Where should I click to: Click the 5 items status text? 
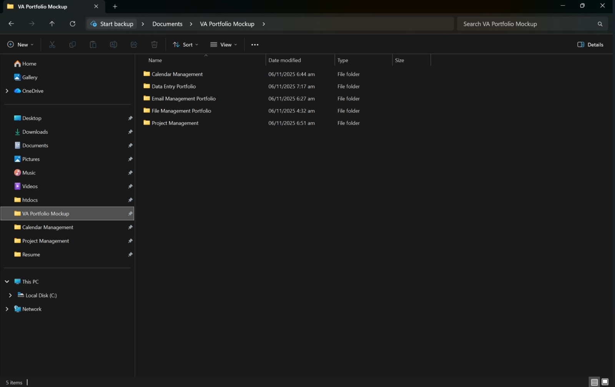click(14, 382)
